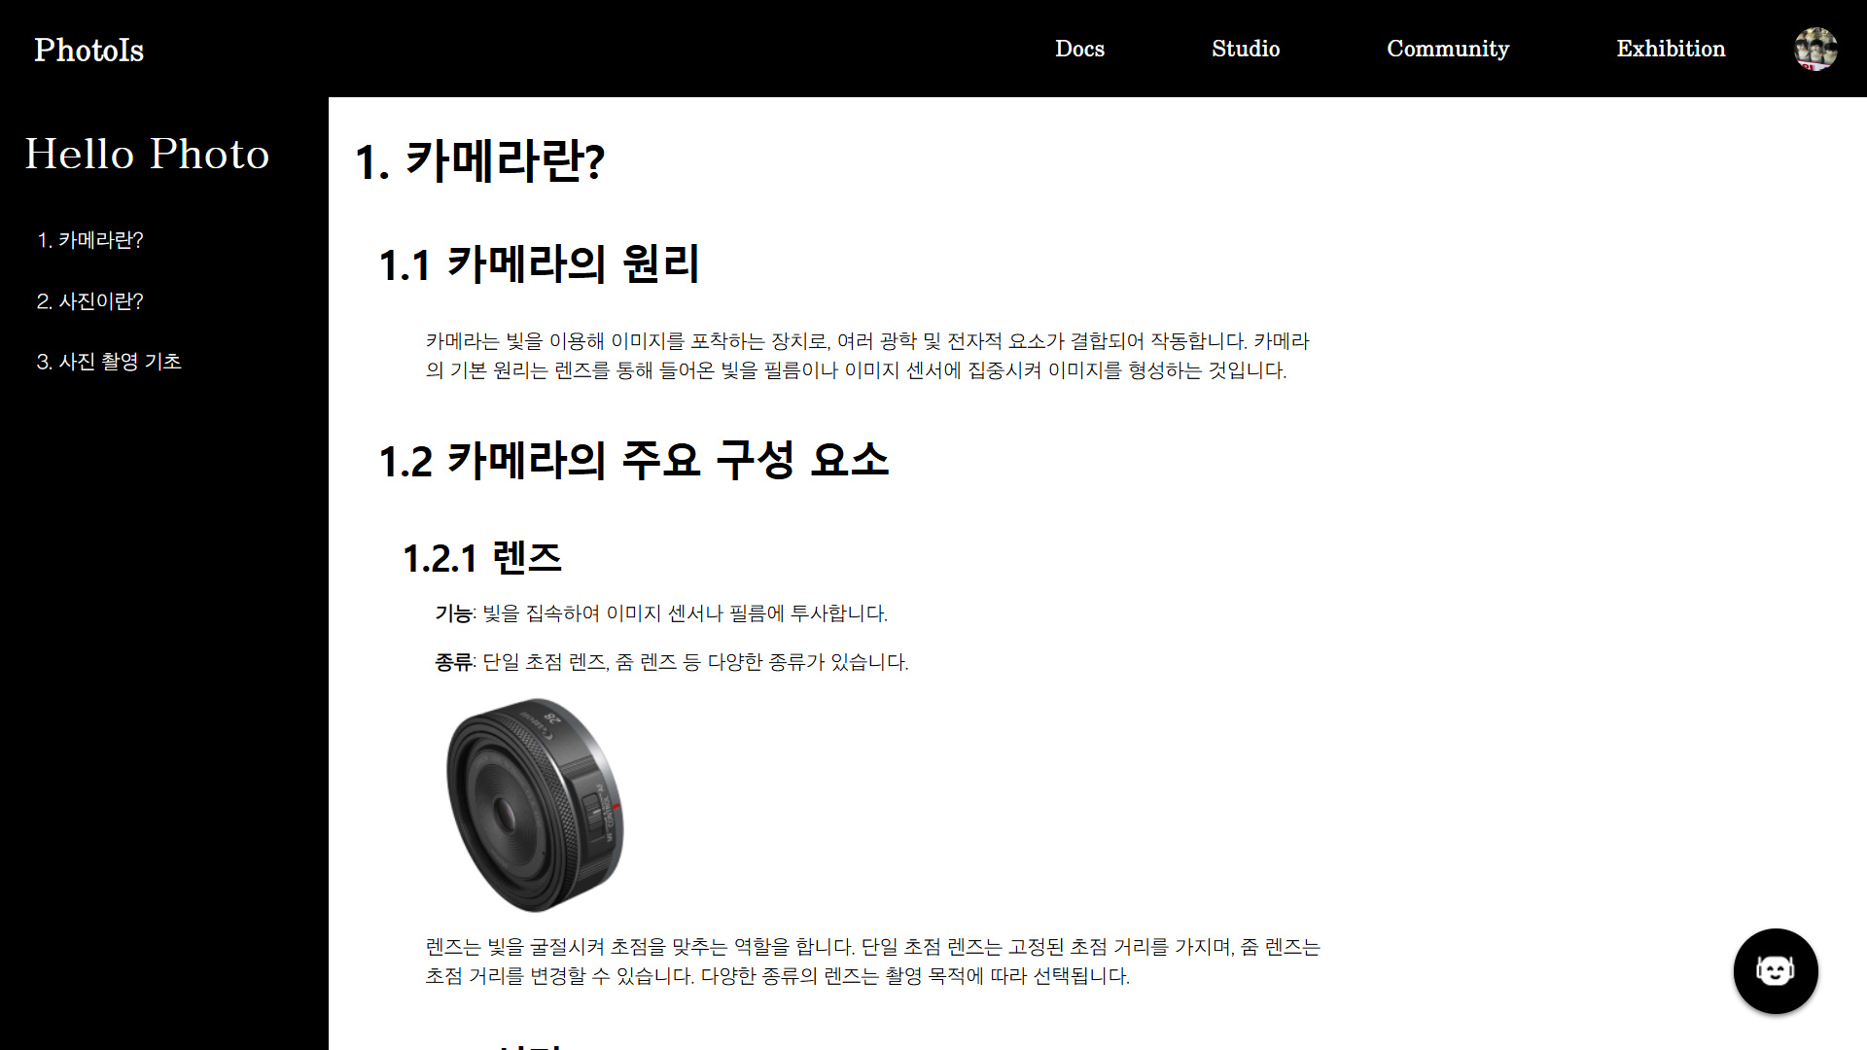Click the PhotoIs logo

click(x=89, y=50)
